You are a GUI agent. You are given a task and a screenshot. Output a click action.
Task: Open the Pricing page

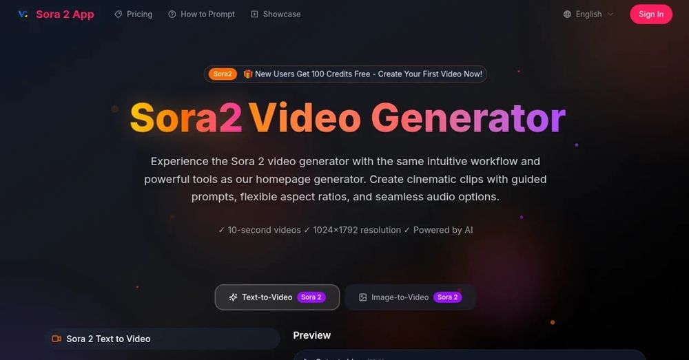134,14
